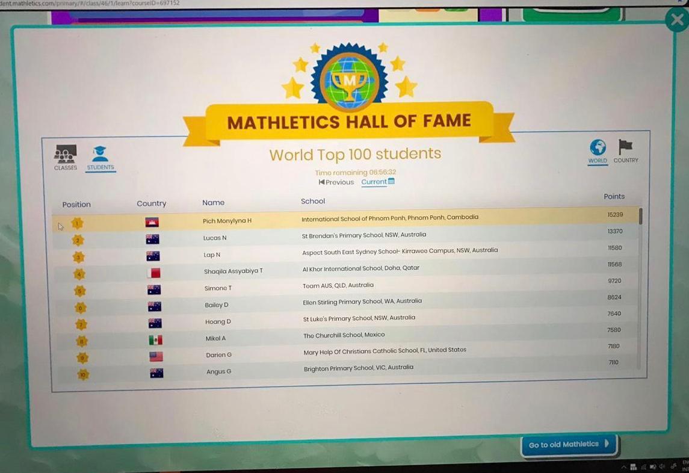Close the Hall of Fame popup
The height and width of the screenshot is (473, 689).
pos(677,20)
